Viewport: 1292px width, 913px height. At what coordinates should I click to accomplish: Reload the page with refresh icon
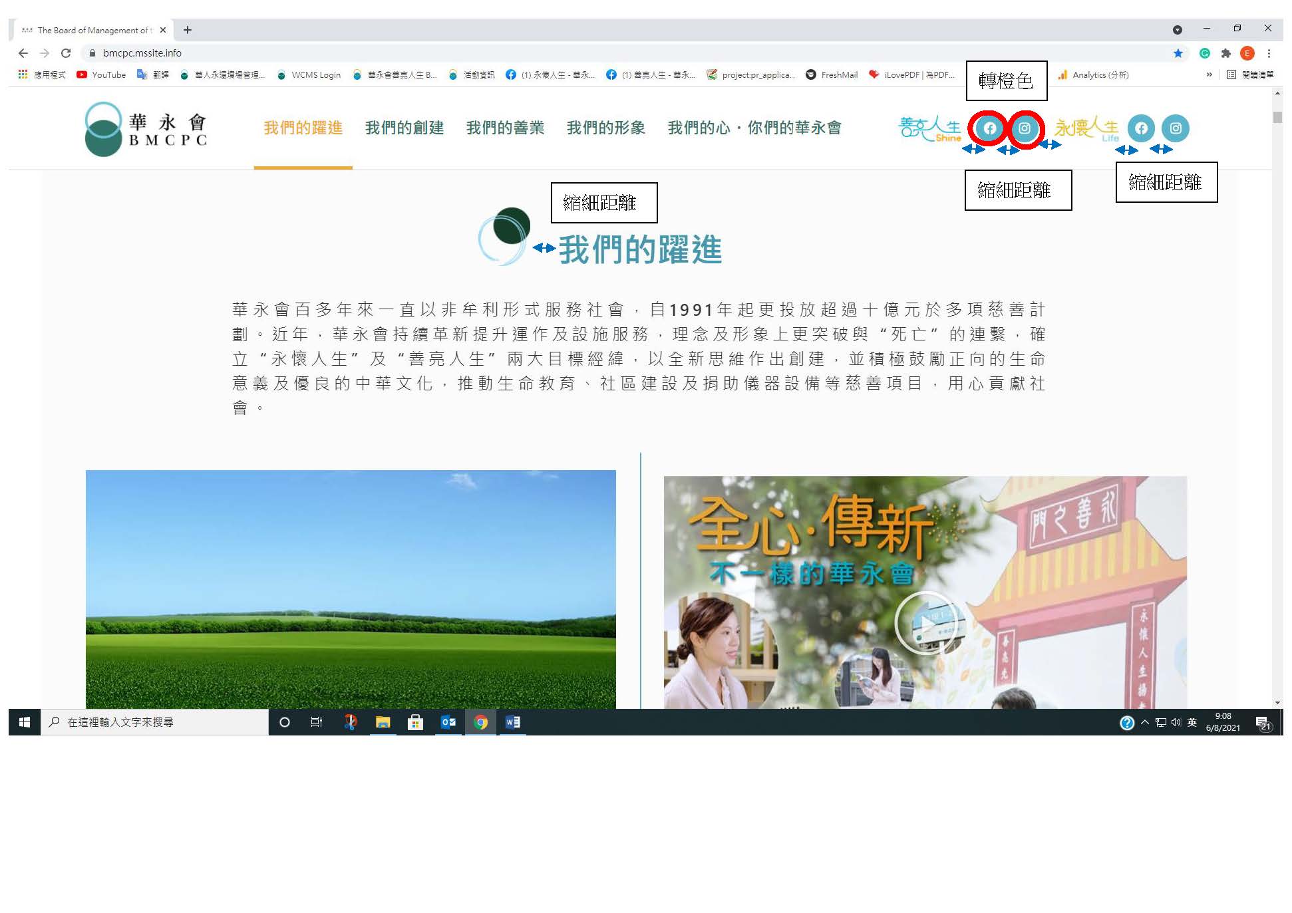(x=66, y=53)
